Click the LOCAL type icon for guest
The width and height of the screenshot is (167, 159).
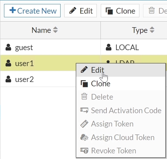click(x=108, y=47)
